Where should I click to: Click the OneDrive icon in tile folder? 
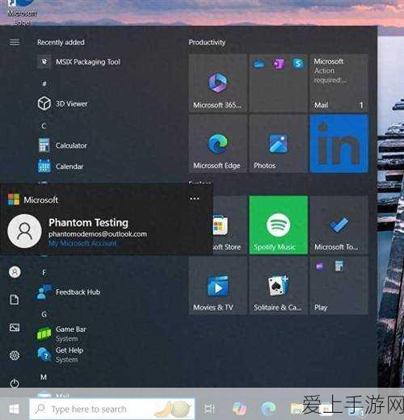pos(259,64)
